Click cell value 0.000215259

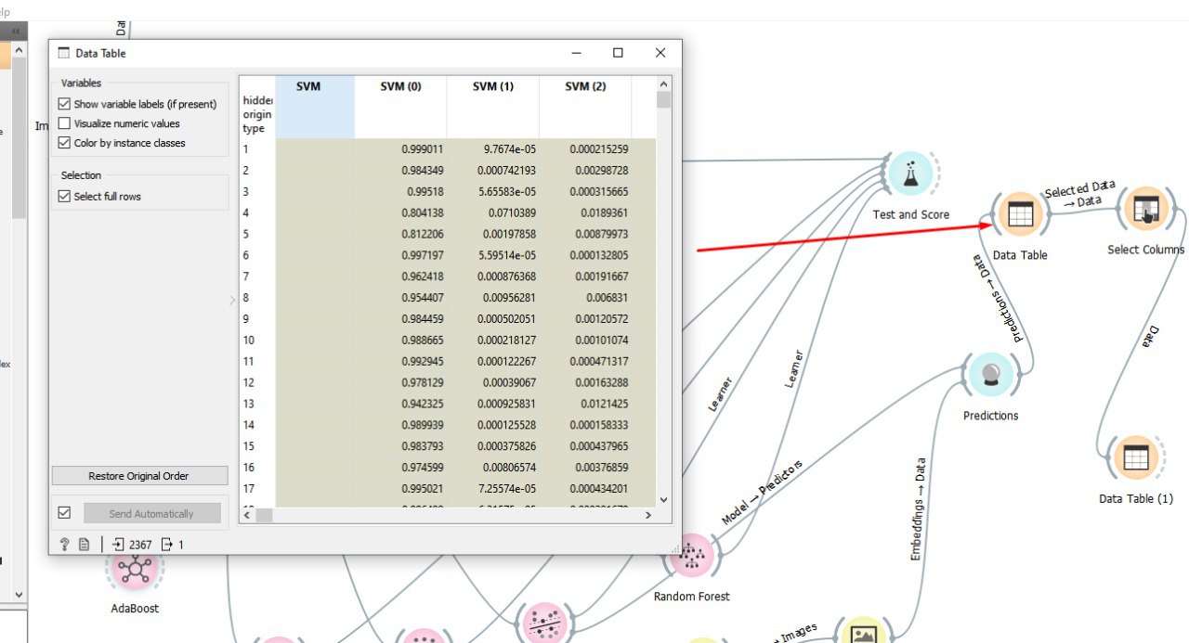pyautogui.click(x=586, y=148)
